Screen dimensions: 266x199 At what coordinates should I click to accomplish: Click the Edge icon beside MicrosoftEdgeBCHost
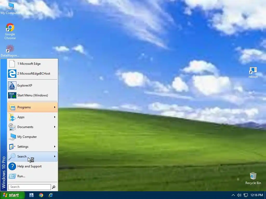(12, 74)
